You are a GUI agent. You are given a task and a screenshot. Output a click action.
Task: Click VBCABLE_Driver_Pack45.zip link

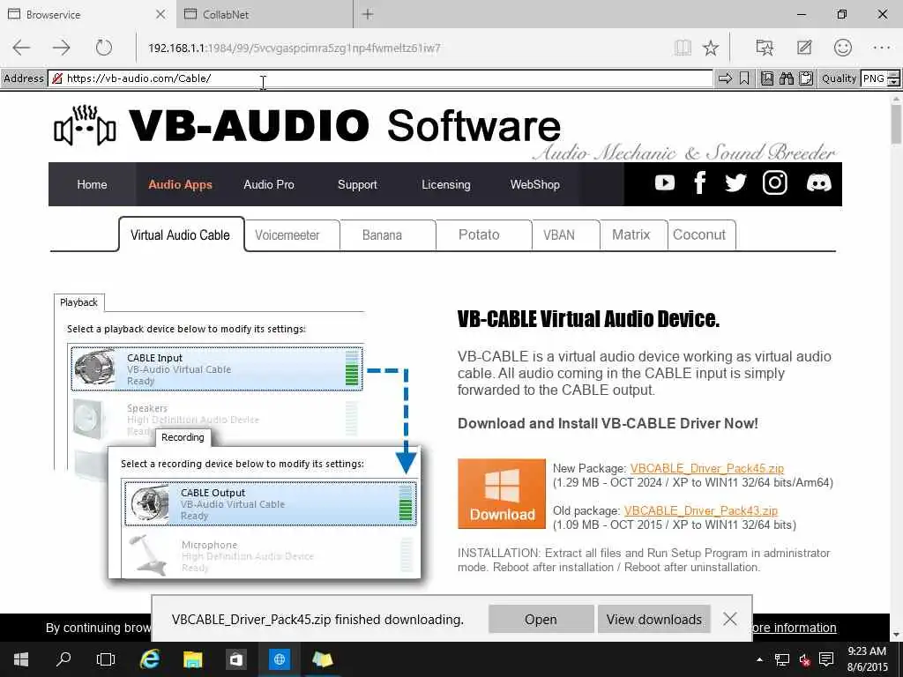pyautogui.click(x=706, y=468)
